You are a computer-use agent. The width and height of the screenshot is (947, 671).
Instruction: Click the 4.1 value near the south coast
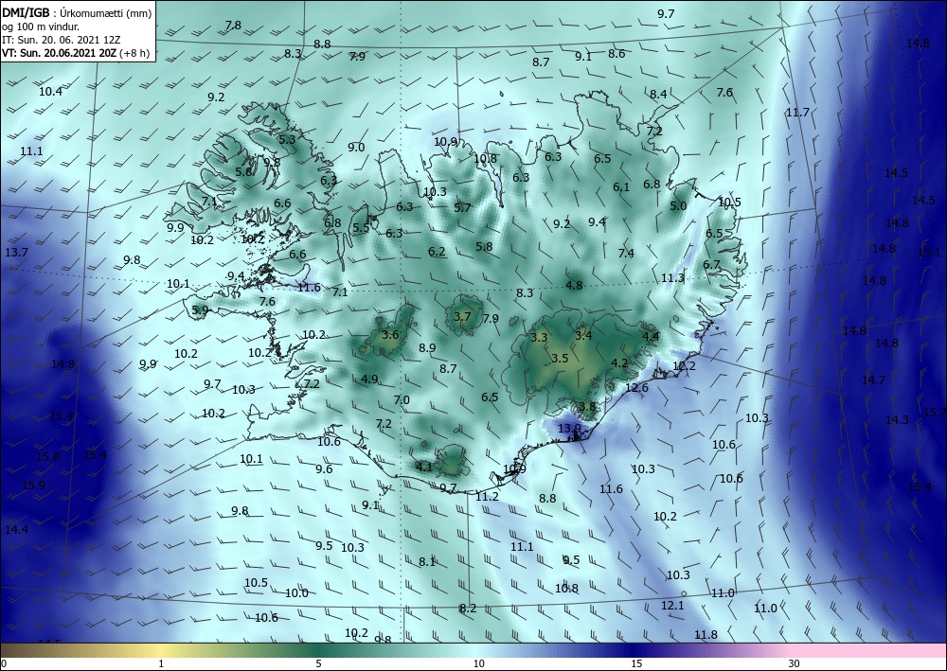424,467
